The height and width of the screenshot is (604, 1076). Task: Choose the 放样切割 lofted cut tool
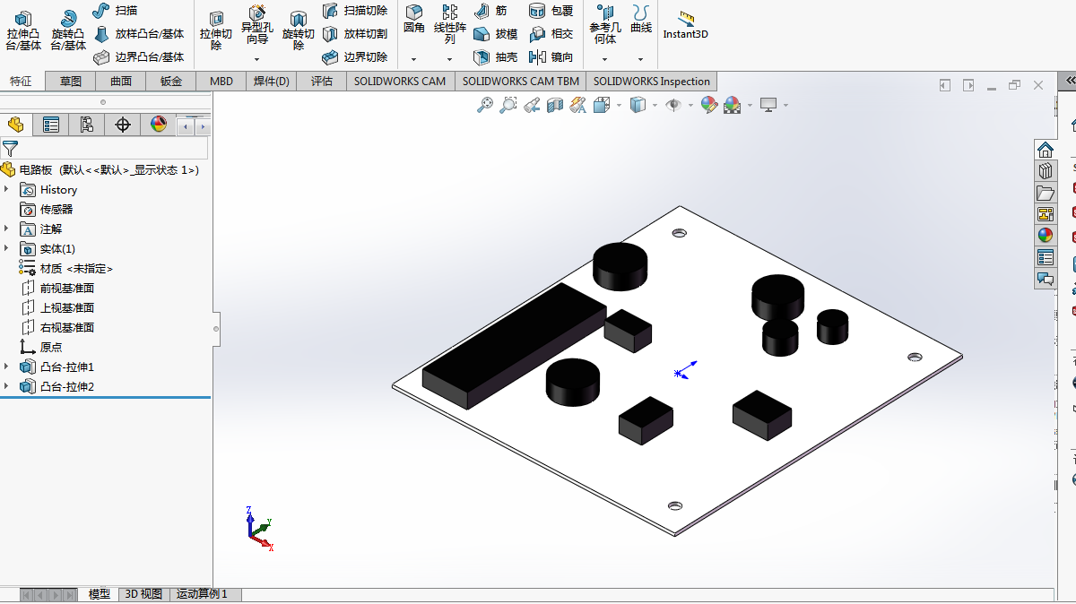(x=355, y=34)
